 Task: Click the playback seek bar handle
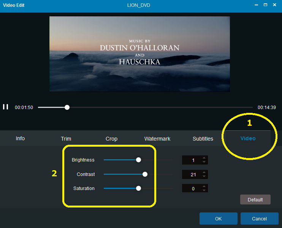coord(67,107)
